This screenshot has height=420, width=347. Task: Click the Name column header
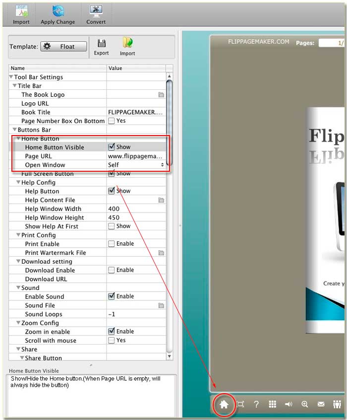[58, 68]
